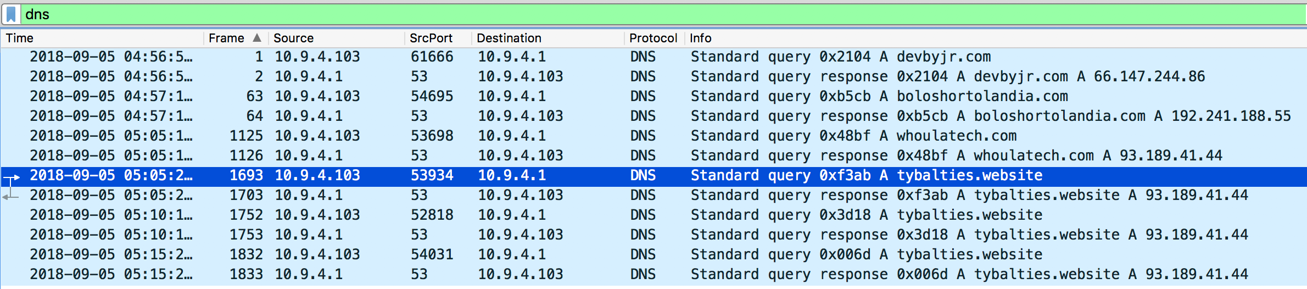
Task: Click the Info column header
Action: 995,38
